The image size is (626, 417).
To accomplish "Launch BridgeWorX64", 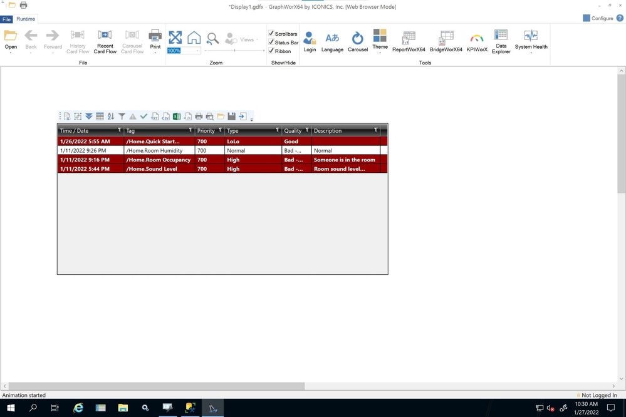I will tap(446, 41).
